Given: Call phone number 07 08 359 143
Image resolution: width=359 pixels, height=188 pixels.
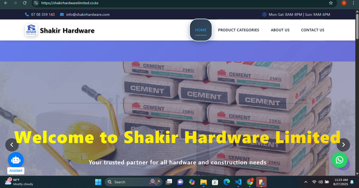Looking at the screenshot, I should 43,14.
